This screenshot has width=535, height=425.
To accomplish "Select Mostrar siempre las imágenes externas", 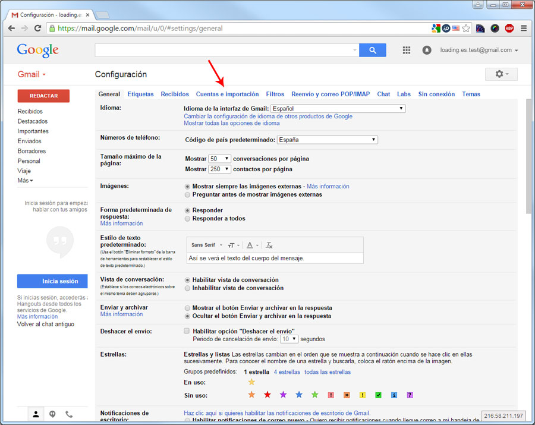I will 187,187.
